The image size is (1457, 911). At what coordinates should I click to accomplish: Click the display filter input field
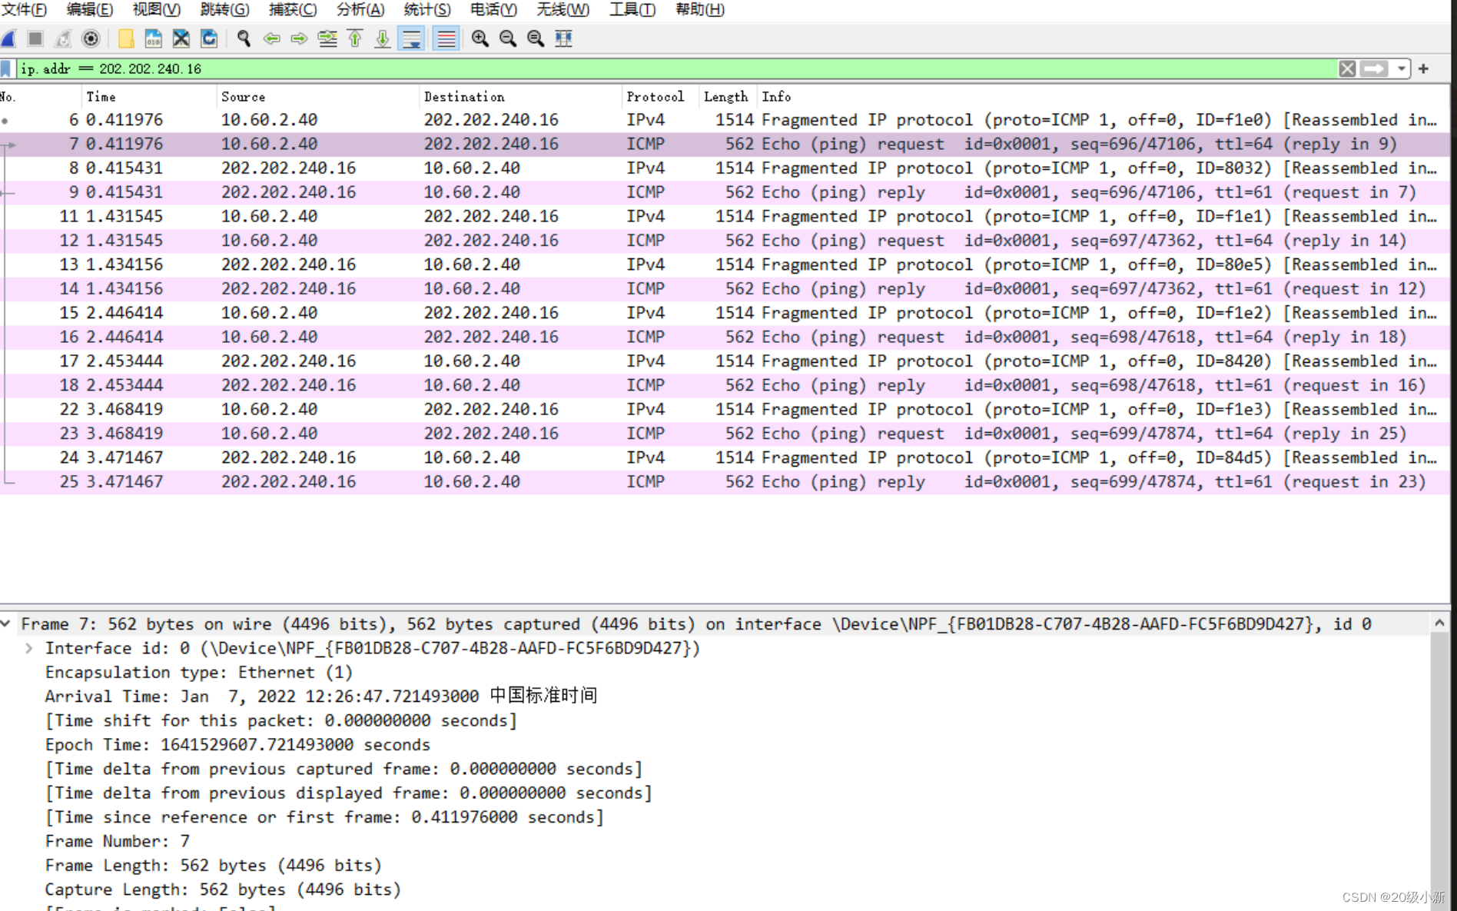pyautogui.click(x=676, y=68)
